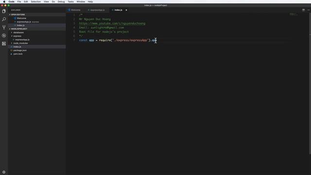Click the Split Editor icon
The width and height of the screenshot is (311, 175).
click(303, 10)
